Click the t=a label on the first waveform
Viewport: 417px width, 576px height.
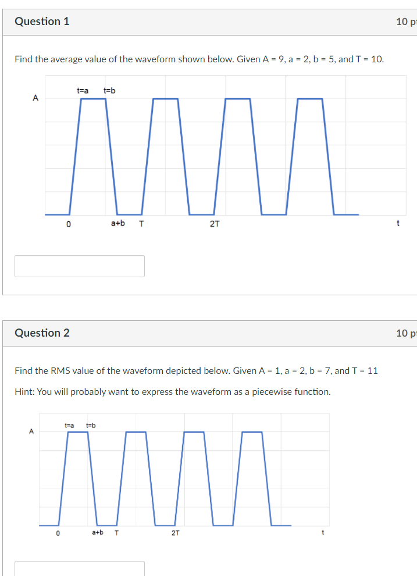[x=81, y=90]
